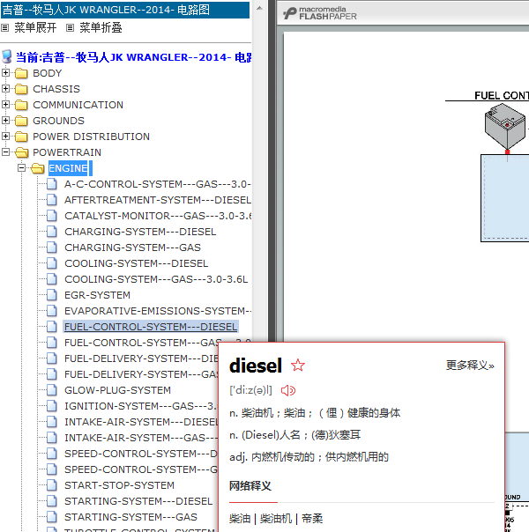Select the CHASSIS tree label

(56, 89)
